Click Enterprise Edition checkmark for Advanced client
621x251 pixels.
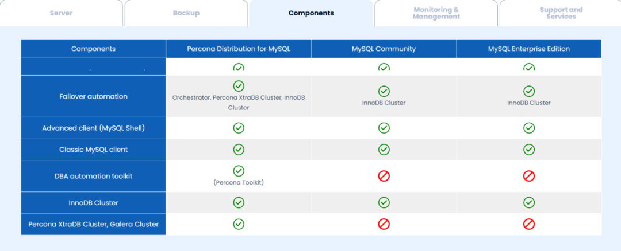529,128
